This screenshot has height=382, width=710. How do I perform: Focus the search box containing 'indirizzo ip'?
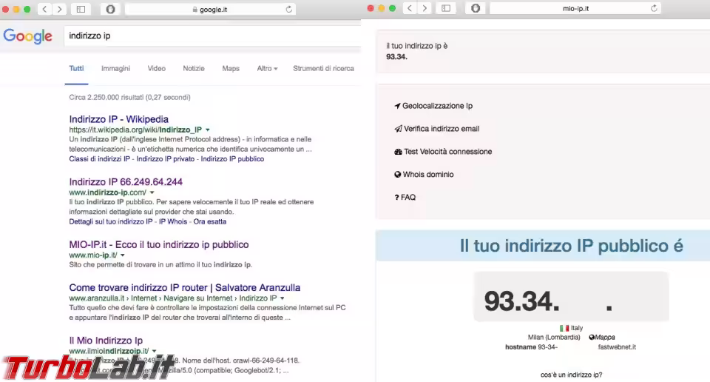213,36
